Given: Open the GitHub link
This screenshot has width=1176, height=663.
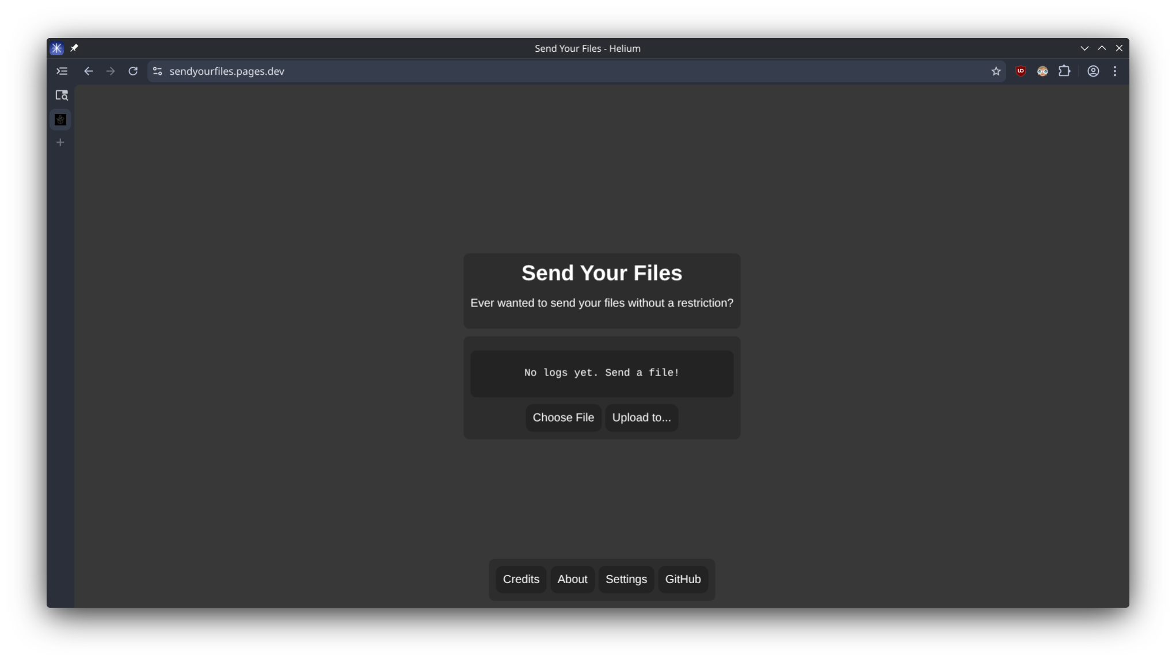Looking at the screenshot, I should coord(683,579).
